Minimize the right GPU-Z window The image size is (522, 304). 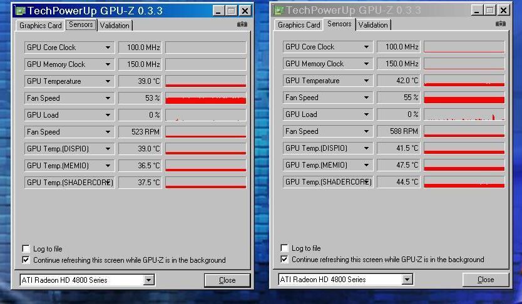477,11
